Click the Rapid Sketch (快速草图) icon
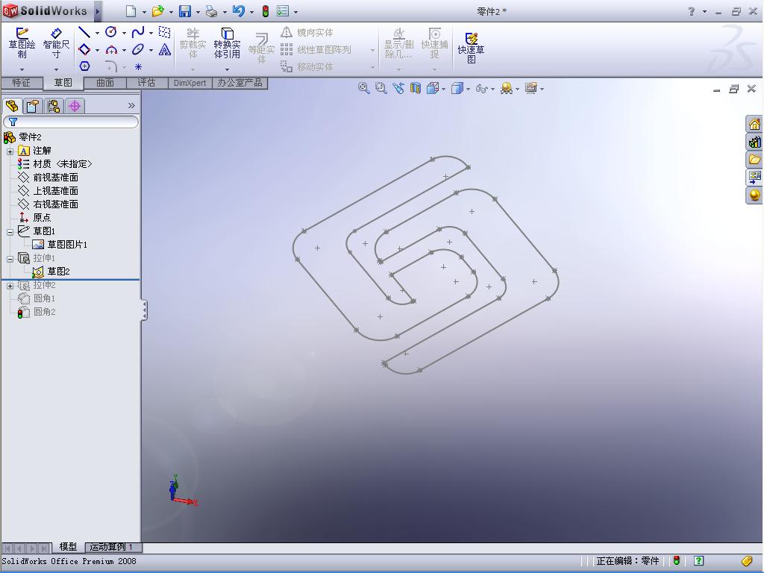The height and width of the screenshot is (573, 764). [x=472, y=48]
